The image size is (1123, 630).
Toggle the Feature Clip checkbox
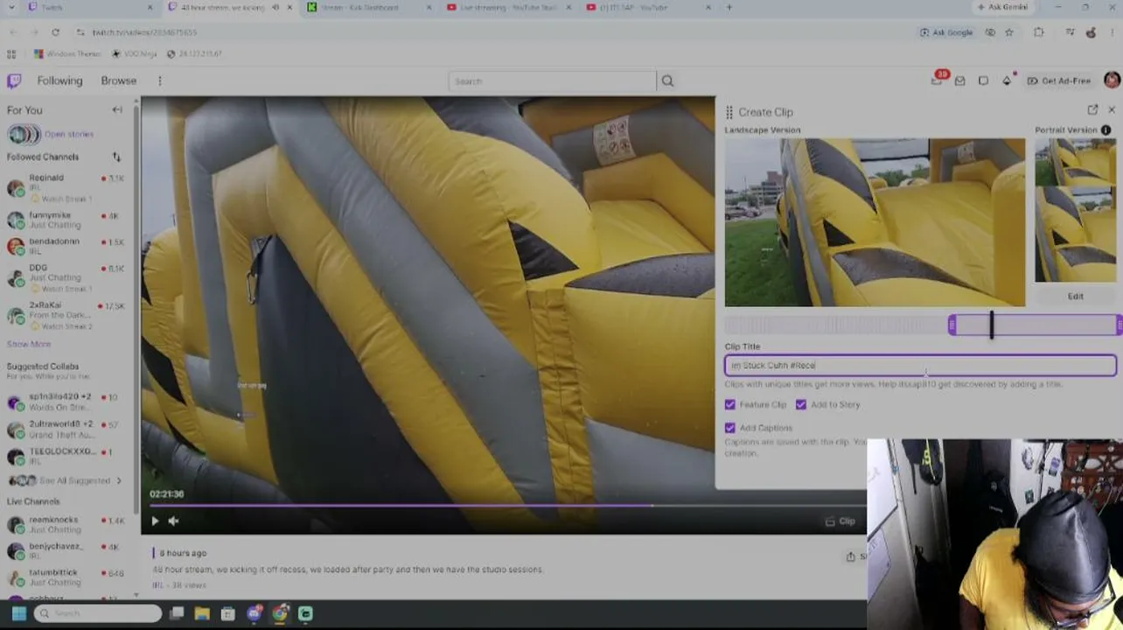pyautogui.click(x=730, y=404)
